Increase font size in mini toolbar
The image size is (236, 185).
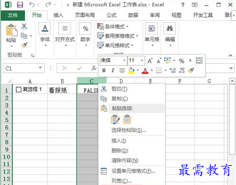click(150, 61)
